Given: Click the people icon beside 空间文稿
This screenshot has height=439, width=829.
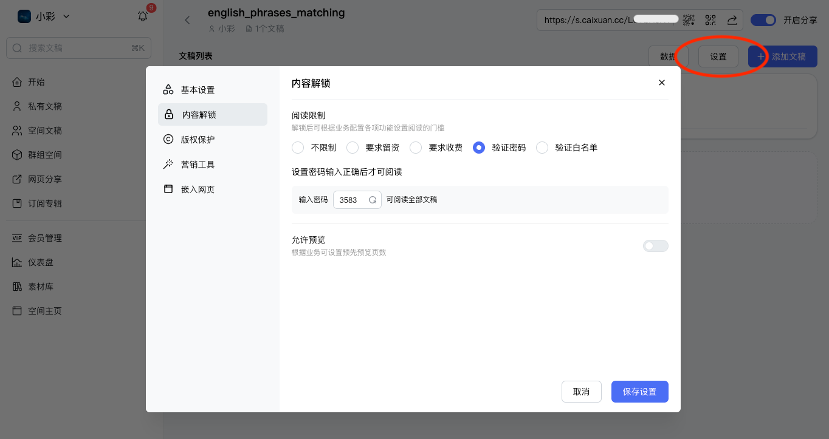Looking at the screenshot, I should click(17, 131).
